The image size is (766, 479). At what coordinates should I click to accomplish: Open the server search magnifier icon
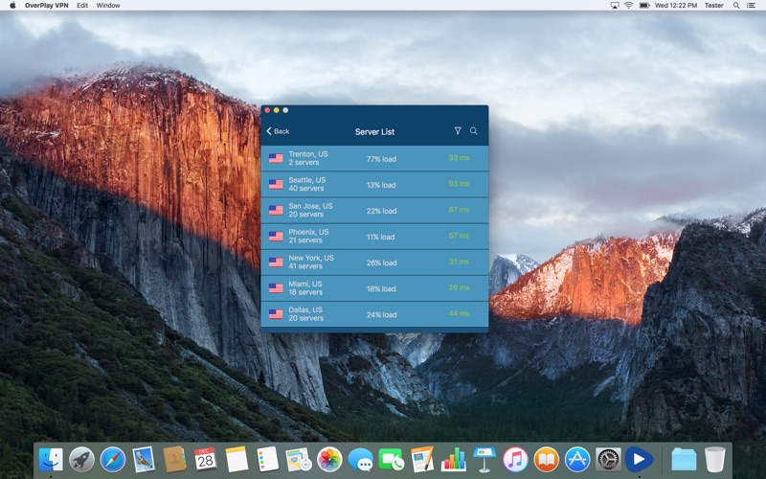(473, 131)
